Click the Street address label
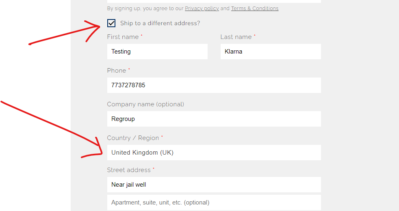The image size is (399, 211). [x=129, y=170]
